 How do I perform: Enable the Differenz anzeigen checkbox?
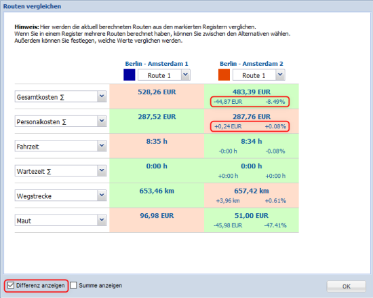tap(11, 285)
